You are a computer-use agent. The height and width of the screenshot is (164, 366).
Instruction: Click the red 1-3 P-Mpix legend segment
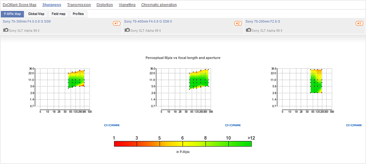(x=125, y=144)
